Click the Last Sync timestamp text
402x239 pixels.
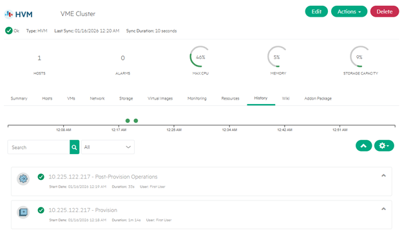(x=87, y=31)
